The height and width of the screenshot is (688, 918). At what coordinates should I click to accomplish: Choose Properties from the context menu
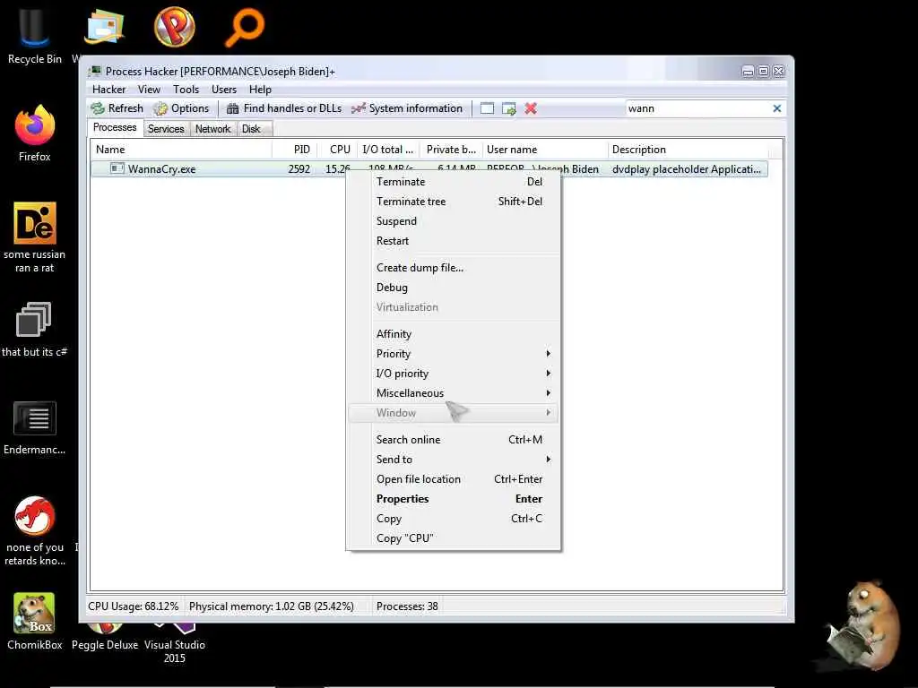coord(453,499)
